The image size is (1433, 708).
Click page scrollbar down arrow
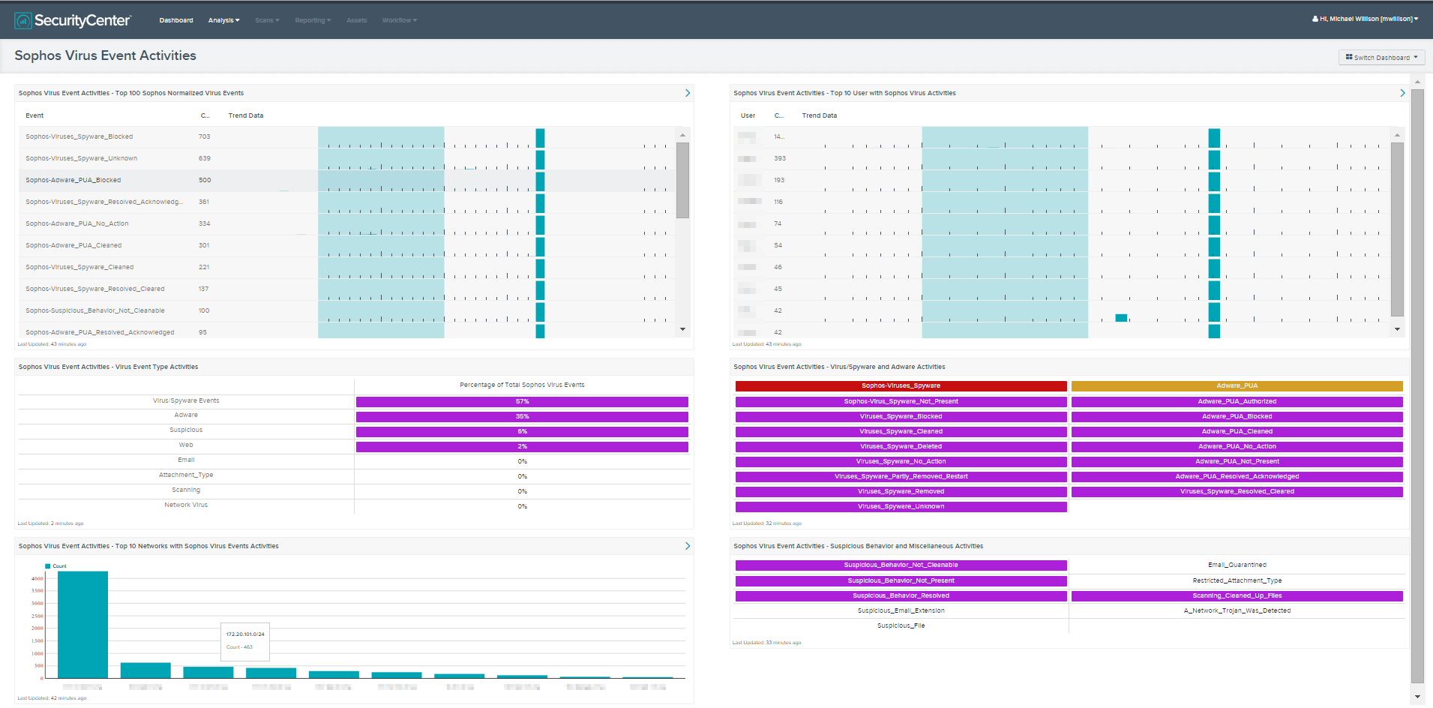click(1417, 697)
